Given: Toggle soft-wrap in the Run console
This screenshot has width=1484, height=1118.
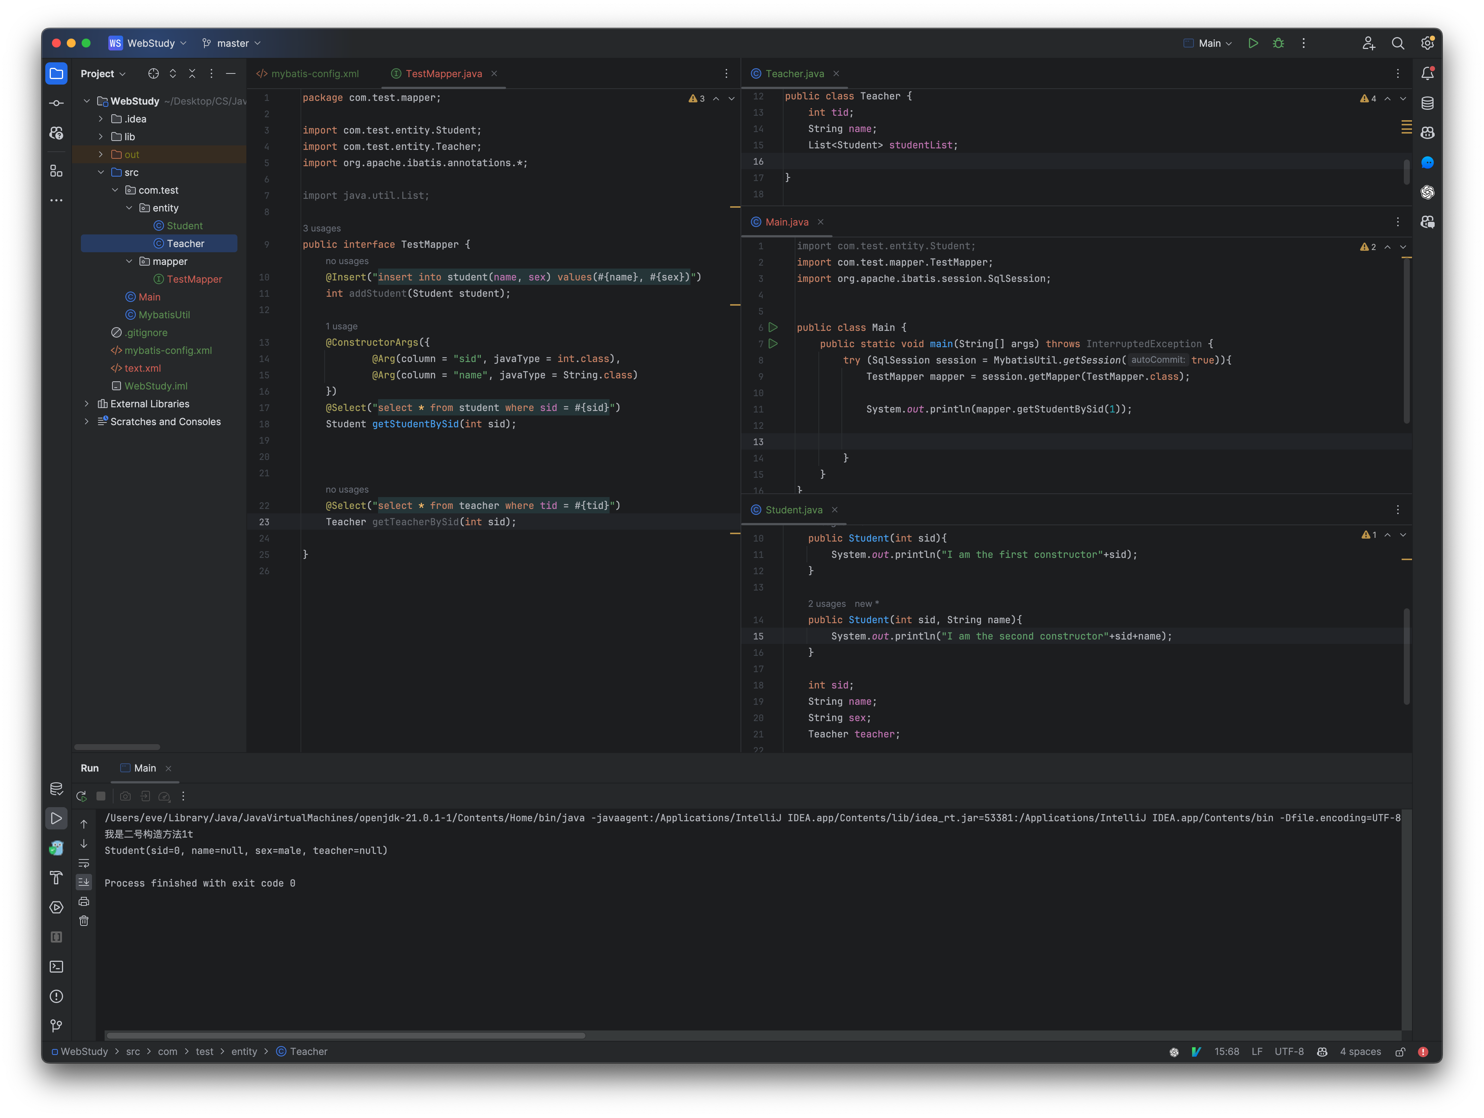Looking at the screenshot, I should coord(84,863).
